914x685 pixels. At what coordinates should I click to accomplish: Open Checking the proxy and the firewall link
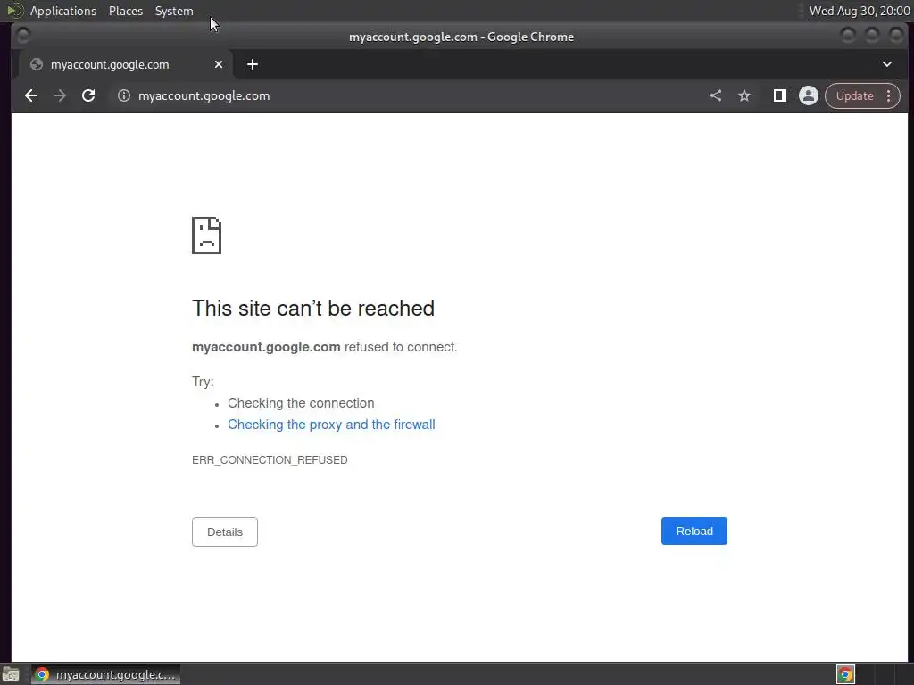click(331, 425)
